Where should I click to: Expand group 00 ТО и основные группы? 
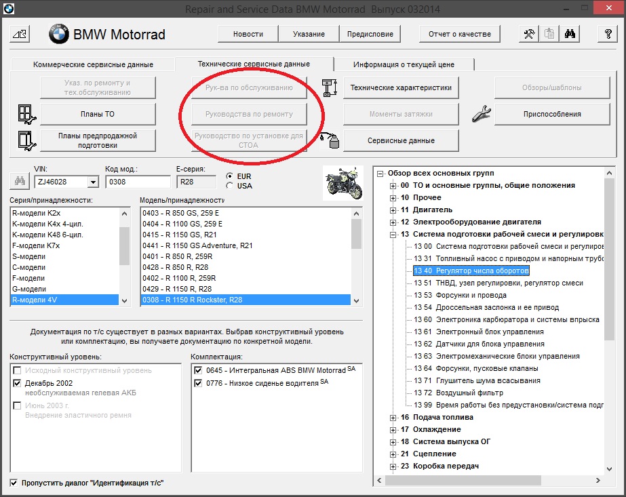point(393,186)
